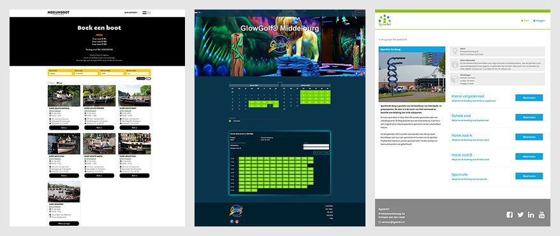Open Synerkri's Facebook page icon
The height and width of the screenshot is (236, 560).
pyautogui.click(x=510, y=214)
